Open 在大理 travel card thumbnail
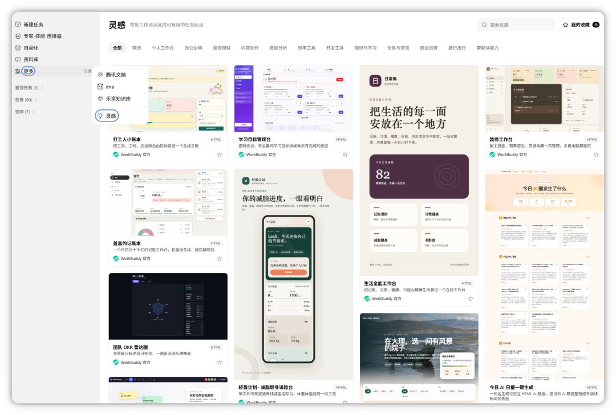This screenshot has width=616, height=415. click(x=419, y=357)
